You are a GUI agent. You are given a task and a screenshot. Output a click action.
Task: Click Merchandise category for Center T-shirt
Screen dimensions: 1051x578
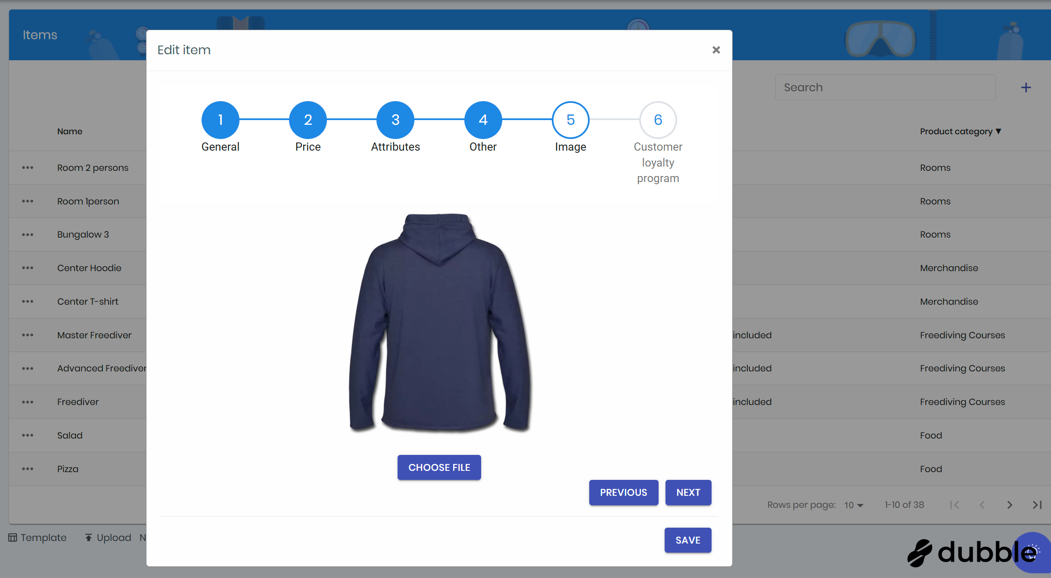(949, 301)
